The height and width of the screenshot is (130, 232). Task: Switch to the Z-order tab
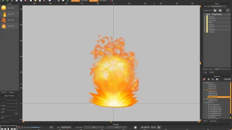[11, 92]
